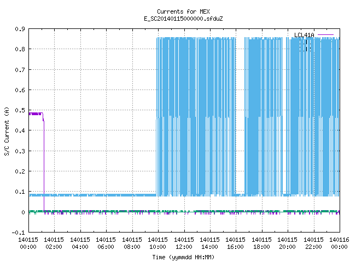
Task: Select the E_SC20140115000000.sfduZ filename subtitle
Action: point(183,19)
